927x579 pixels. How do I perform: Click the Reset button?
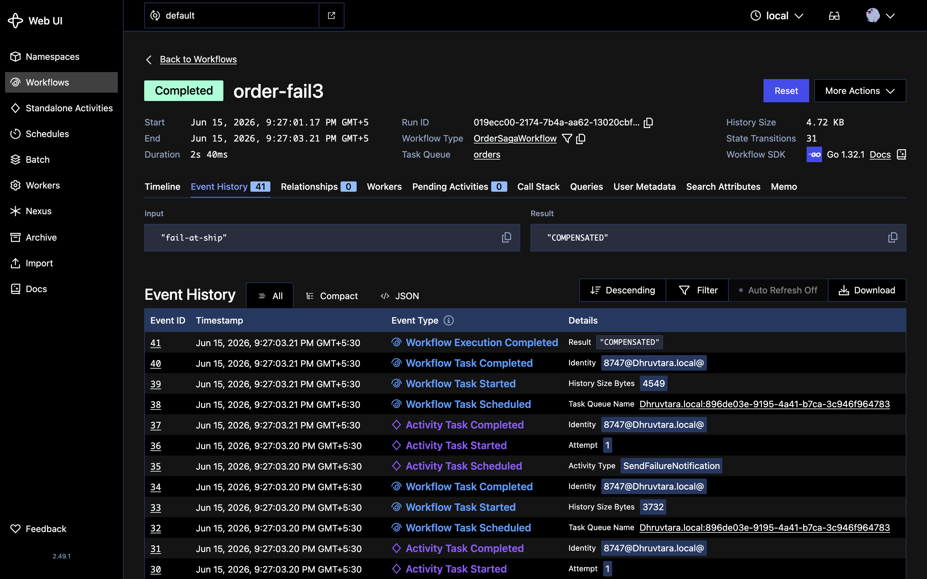[x=786, y=91]
